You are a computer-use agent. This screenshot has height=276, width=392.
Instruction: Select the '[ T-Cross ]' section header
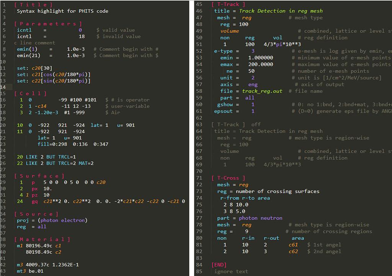click(x=228, y=178)
